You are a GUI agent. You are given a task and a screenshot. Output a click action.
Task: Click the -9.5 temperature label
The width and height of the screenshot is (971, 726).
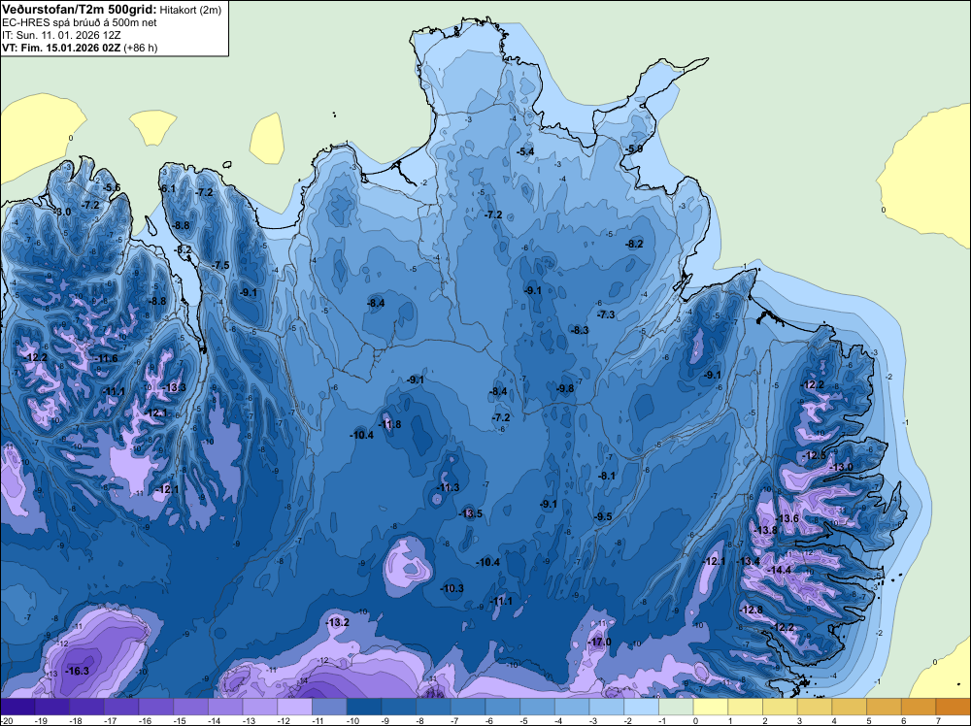603,516
